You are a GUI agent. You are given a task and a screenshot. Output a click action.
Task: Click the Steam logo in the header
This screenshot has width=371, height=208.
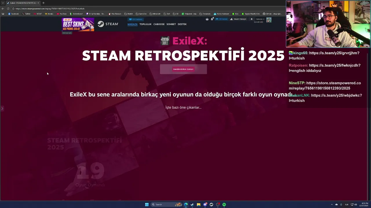point(108,24)
